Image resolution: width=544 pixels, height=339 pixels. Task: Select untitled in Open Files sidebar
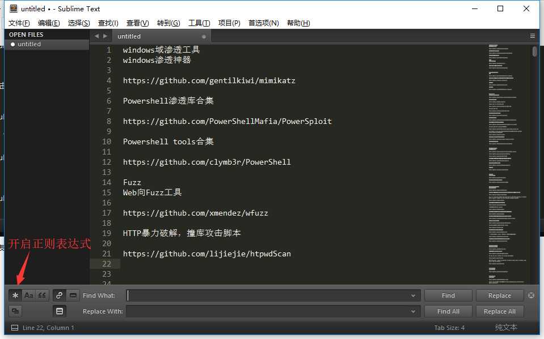[x=47, y=44]
